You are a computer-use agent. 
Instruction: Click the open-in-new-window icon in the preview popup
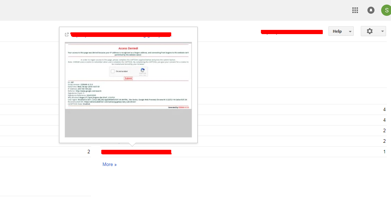coord(66,34)
